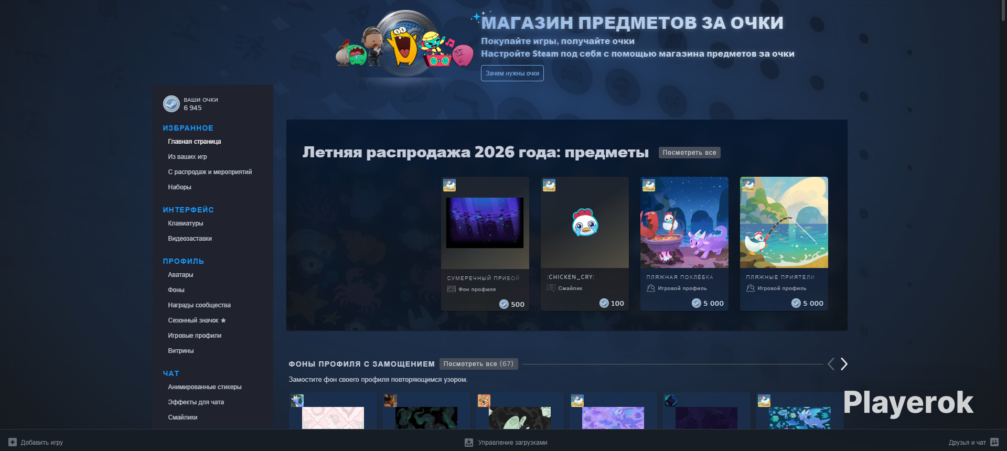Click the Steam points coin beside ВАШИ ОЧКИ
Screen dimensions: 1007x451
click(172, 104)
